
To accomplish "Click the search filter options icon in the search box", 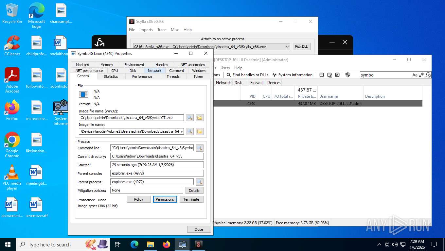I will coord(428,75).
